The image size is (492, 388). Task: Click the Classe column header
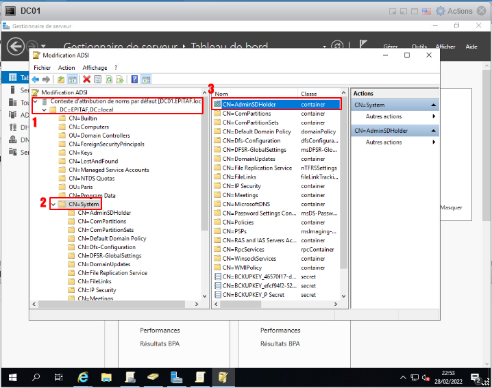309,93
